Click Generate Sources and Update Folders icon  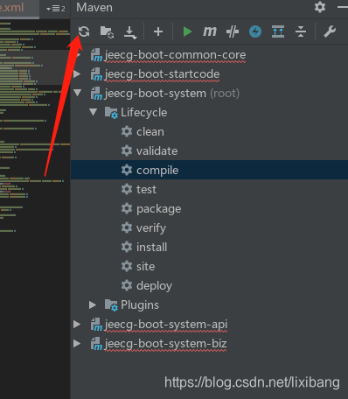coord(107,31)
